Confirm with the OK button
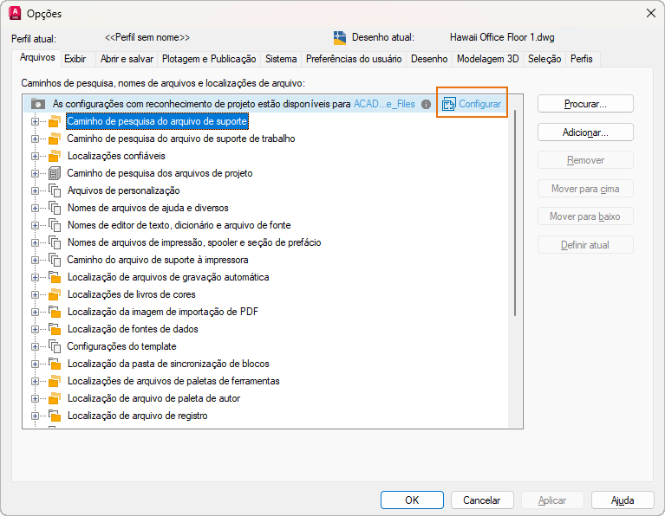This screenshot has height=516, width=665. 412,500
